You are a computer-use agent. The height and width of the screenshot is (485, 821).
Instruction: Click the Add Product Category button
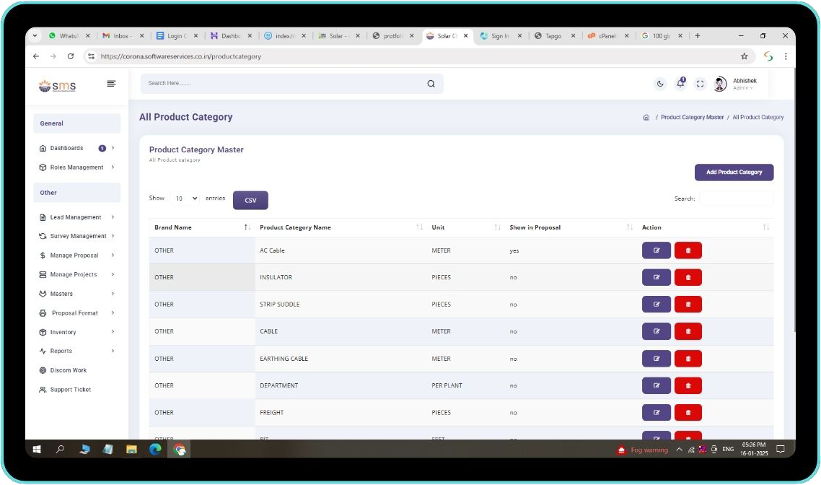tap(734, 172)
